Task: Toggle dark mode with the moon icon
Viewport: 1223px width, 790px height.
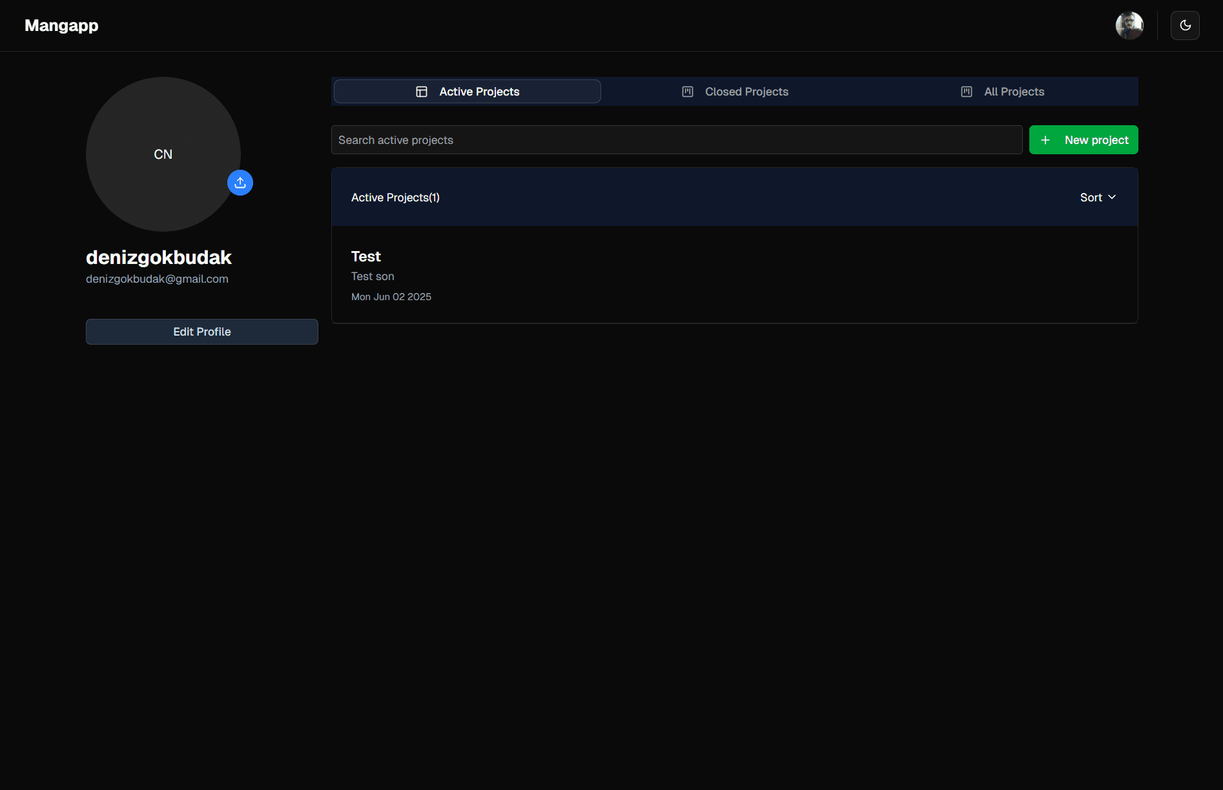Action: coord(1185,25)
